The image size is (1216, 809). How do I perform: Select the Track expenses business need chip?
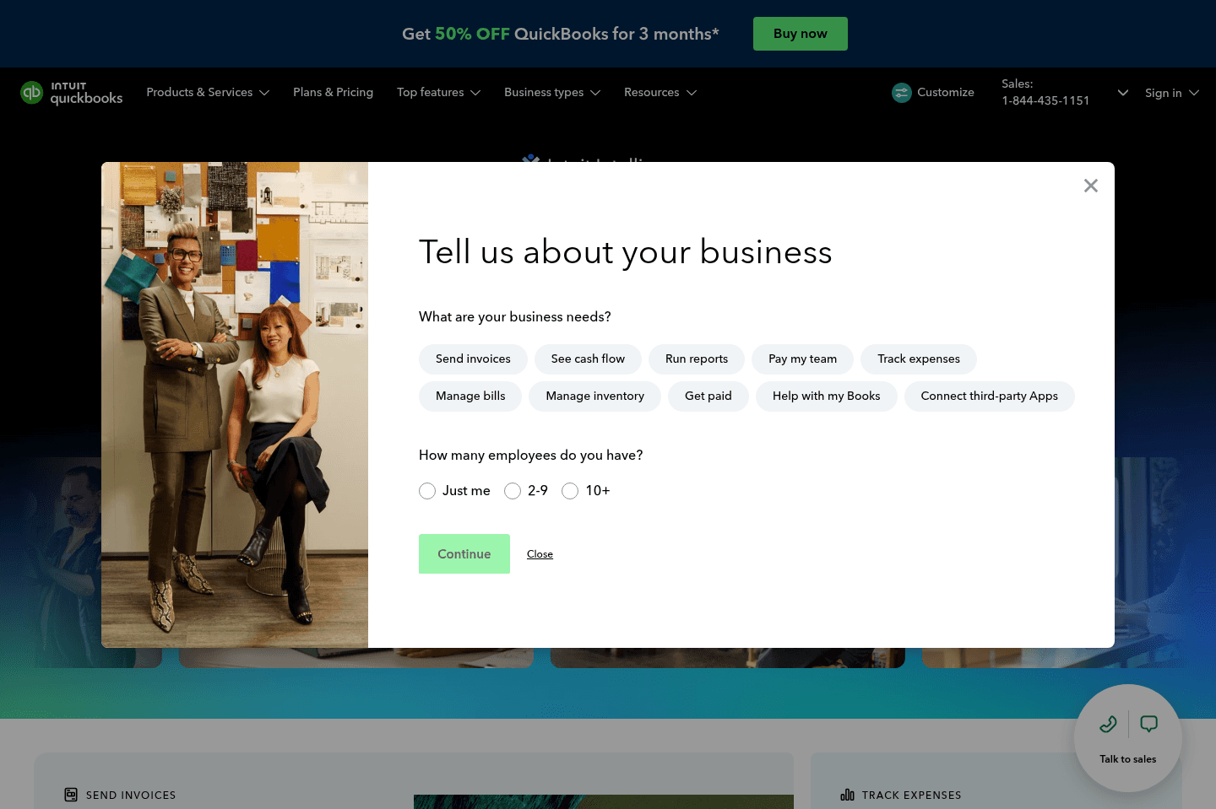919,359
